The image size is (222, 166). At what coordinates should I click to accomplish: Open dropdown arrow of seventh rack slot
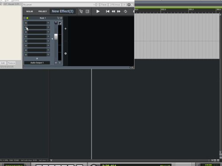pos(48,50)
